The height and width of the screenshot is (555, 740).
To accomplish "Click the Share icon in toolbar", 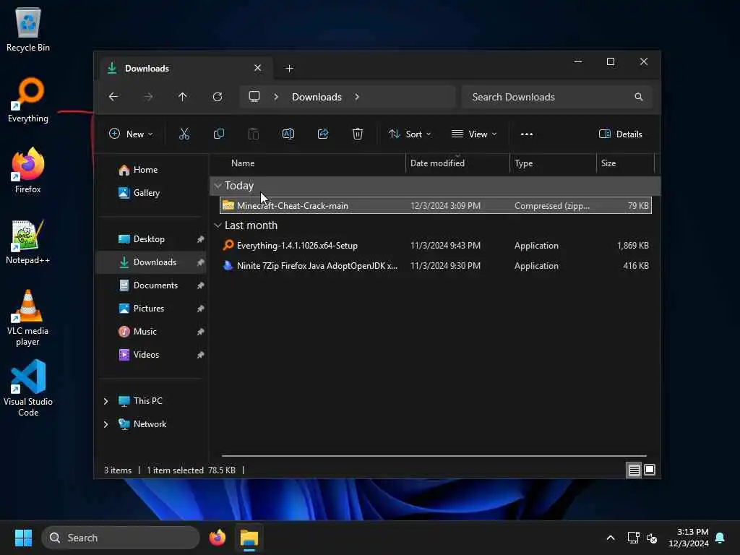I will click(x=323, y=134).
